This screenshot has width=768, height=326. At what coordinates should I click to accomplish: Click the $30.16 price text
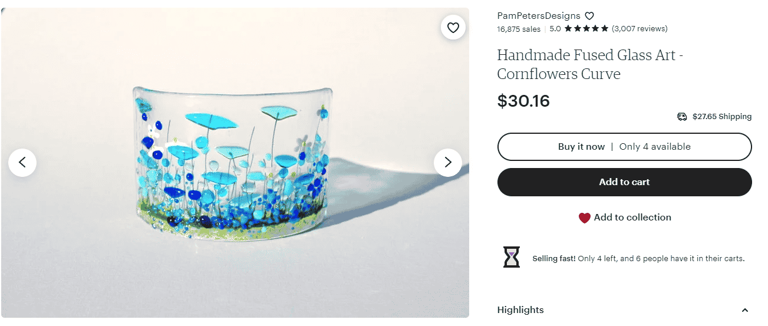523,101
